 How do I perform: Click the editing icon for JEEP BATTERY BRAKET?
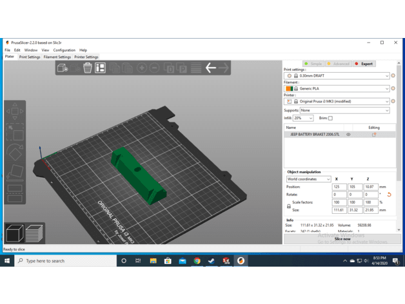374,135
